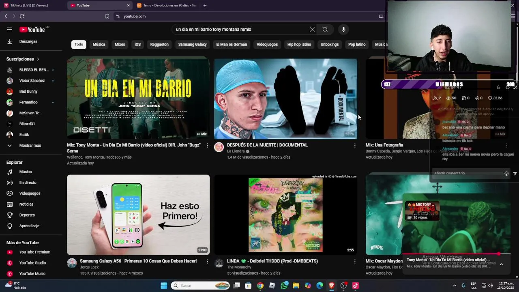Click the YouTube logo to go home

coord(32,29)
